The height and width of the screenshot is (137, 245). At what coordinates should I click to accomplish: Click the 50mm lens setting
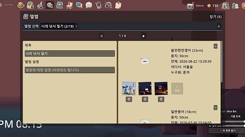pos(200,6)
